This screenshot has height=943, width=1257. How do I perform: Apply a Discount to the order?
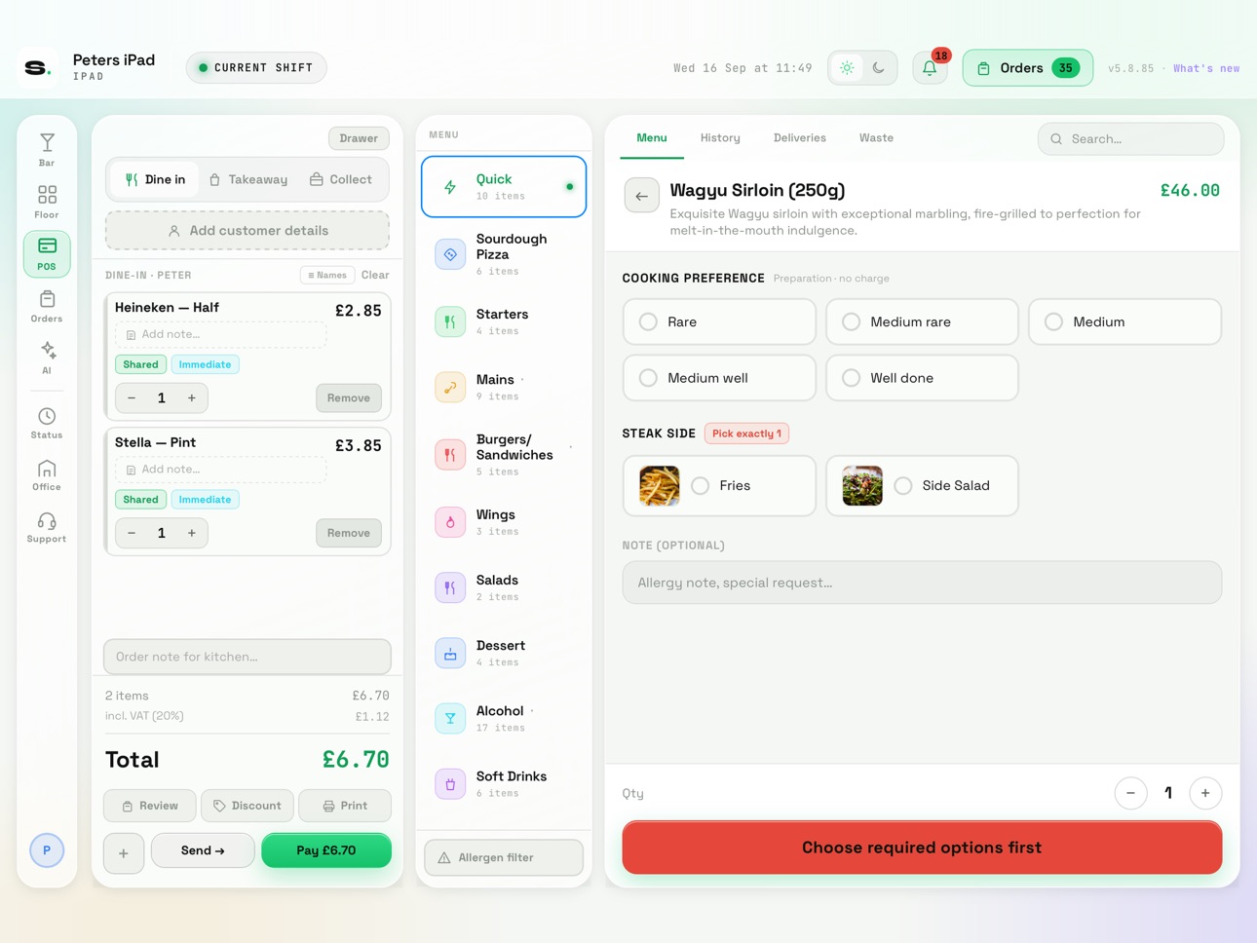pyautogui.click(x=248, y=806)
